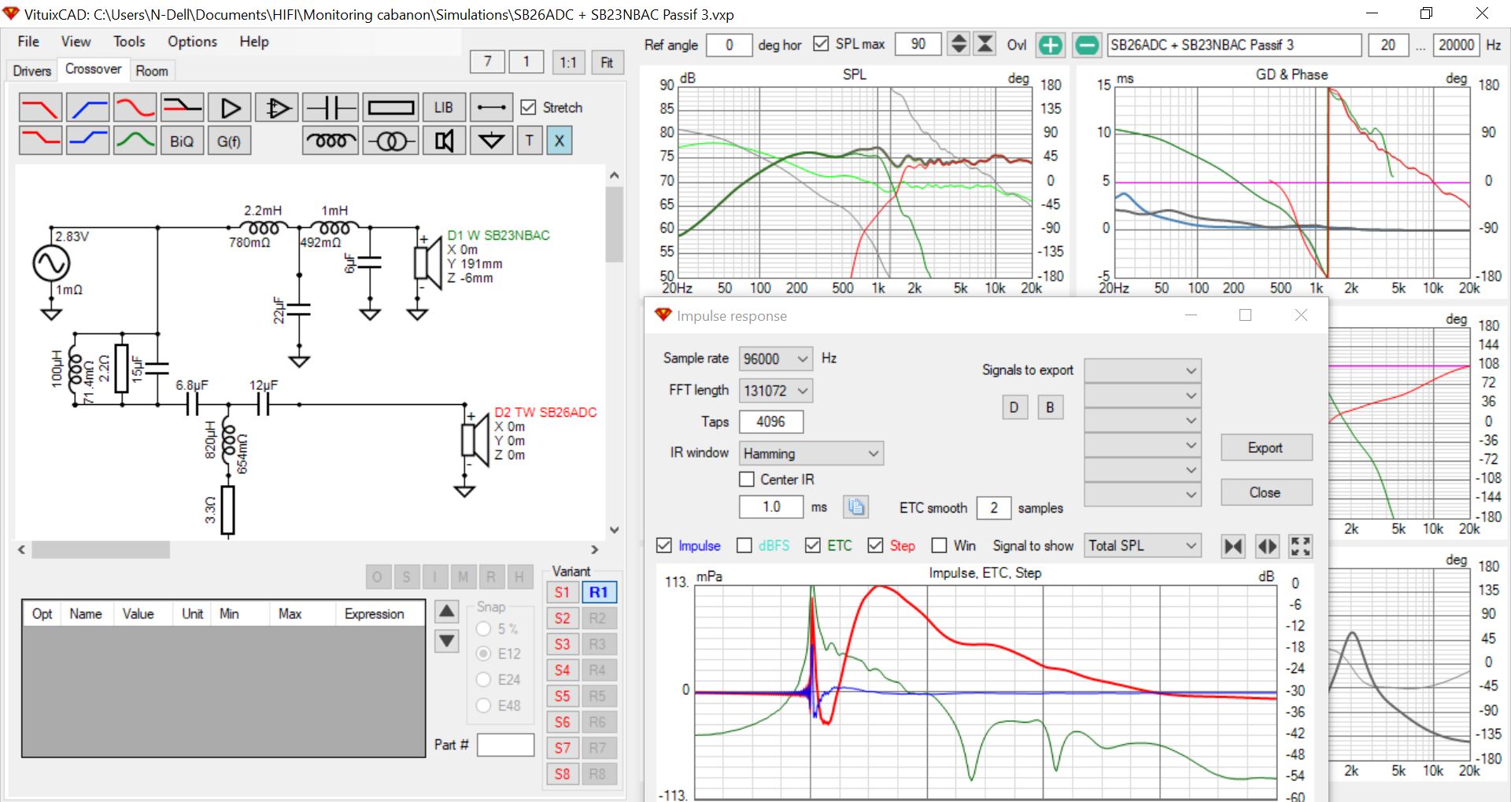Screen dimensions: 1511x802
Task: Add a capacitor from the component toolbar
Action: pyautogui.click(x=331, y=108)
